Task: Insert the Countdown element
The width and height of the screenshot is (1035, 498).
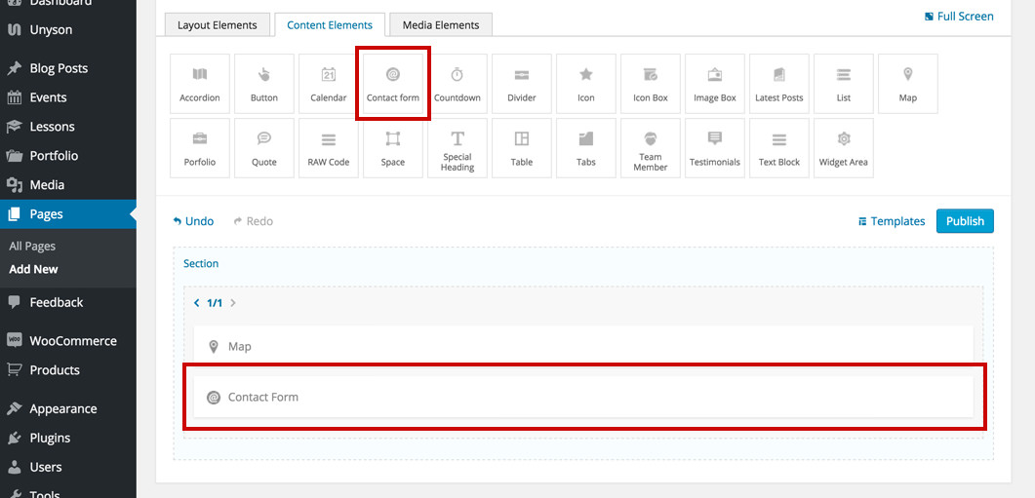Action: coord(457,84)
